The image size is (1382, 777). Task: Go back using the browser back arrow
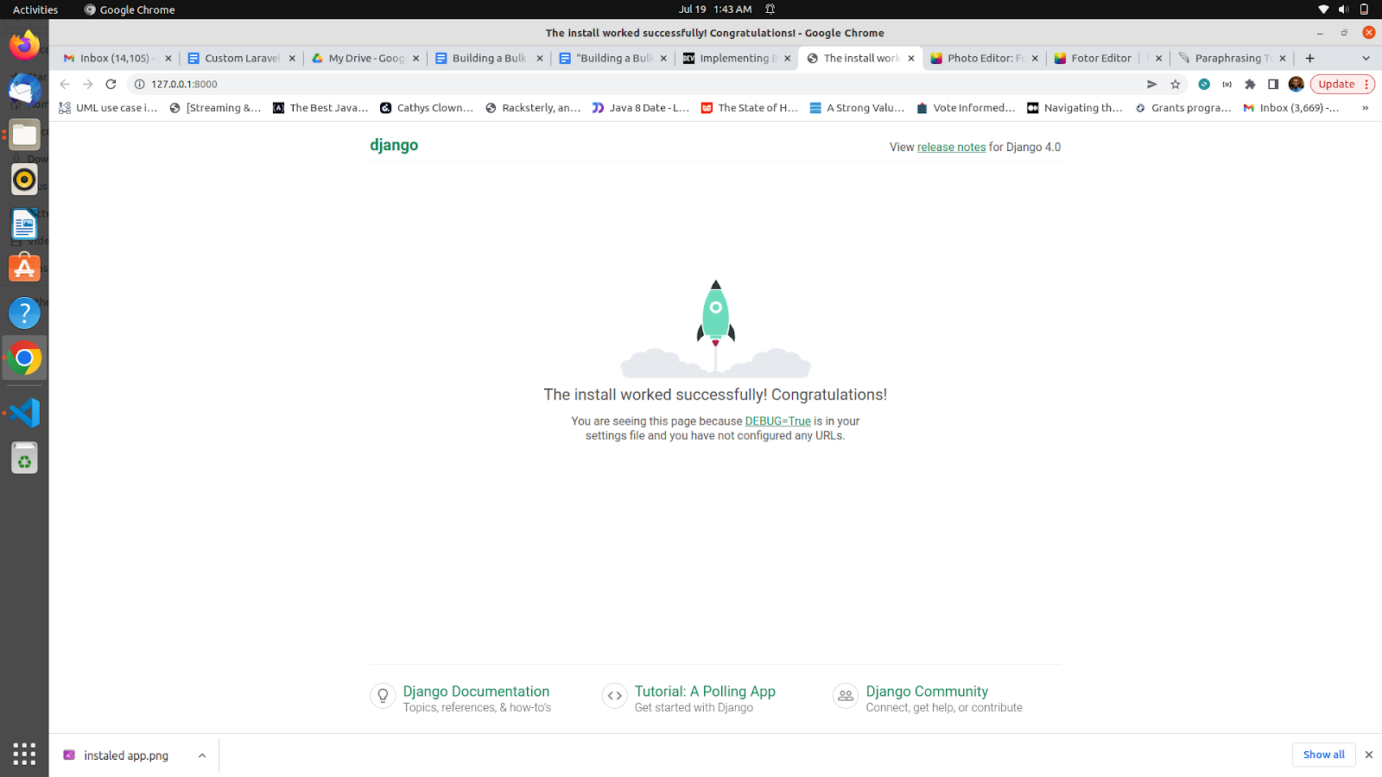[65, 84]
